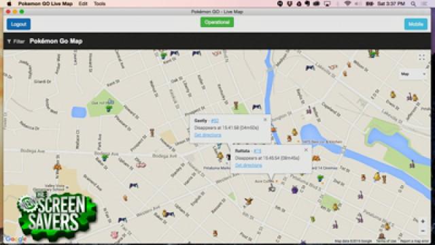Image resolution: width=435 pixels, height=245 pixels.
Task: Open the Apple menu
Action: coord(9,3)
